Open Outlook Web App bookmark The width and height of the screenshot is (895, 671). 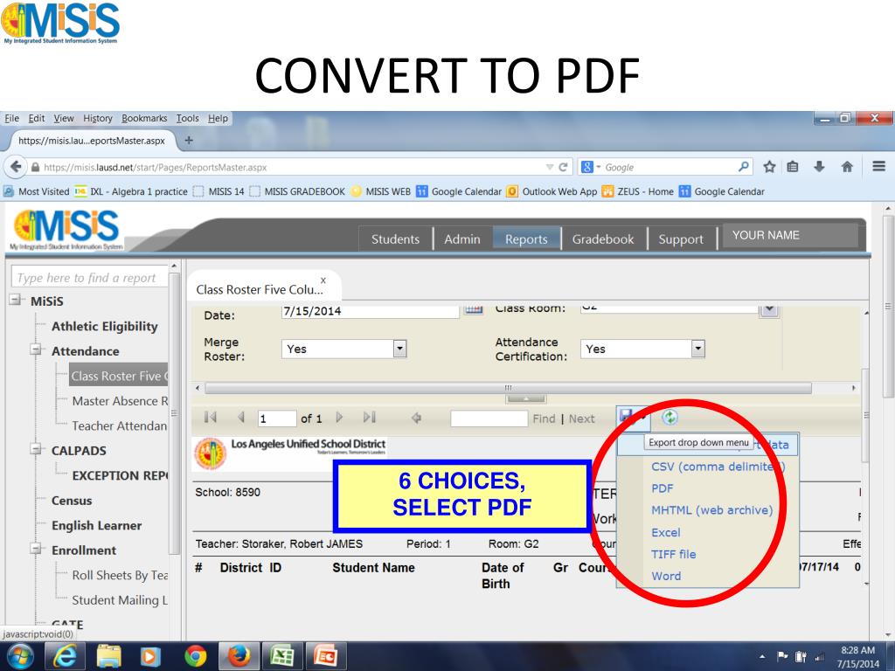[x=552, y=191]
